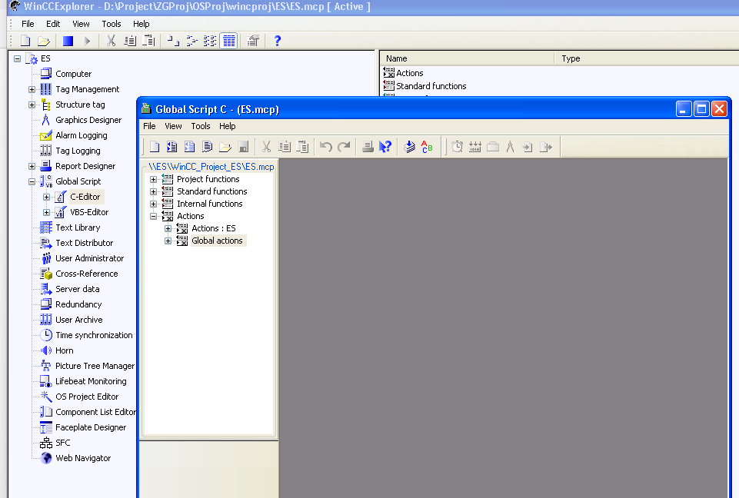Screen dimensions: 739x498
Task: Select Web Navigator in tree
Action: 83,458
